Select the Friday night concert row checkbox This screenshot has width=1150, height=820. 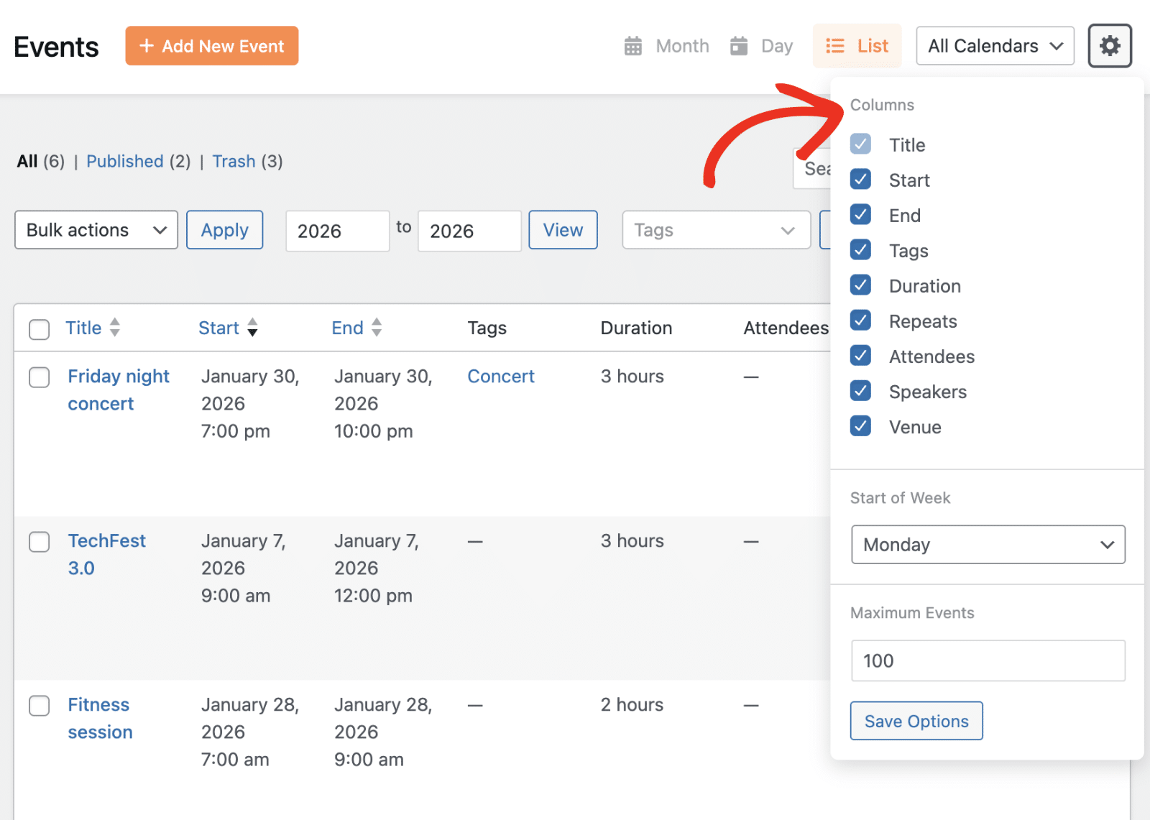[x=39, y=377]
